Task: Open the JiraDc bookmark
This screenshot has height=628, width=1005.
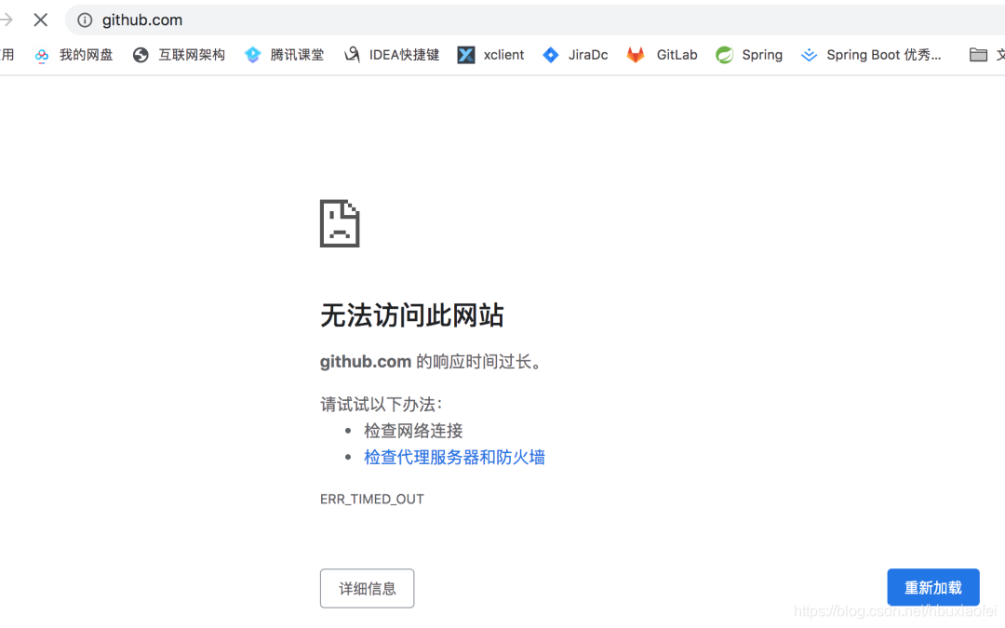Action: 575,55
